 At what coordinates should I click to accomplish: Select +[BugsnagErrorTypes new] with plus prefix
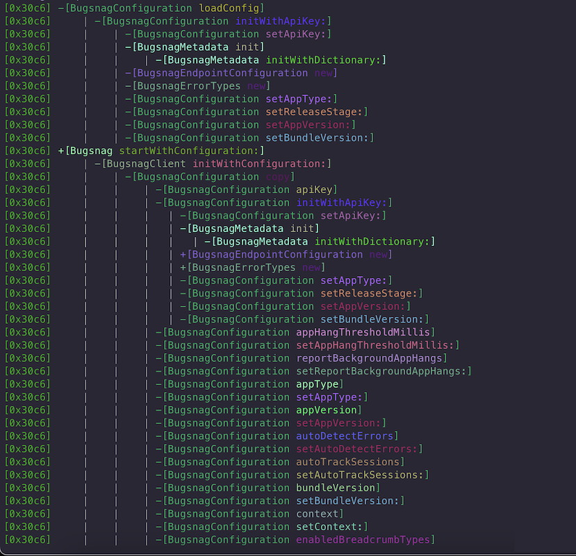[x=252, y=267]
